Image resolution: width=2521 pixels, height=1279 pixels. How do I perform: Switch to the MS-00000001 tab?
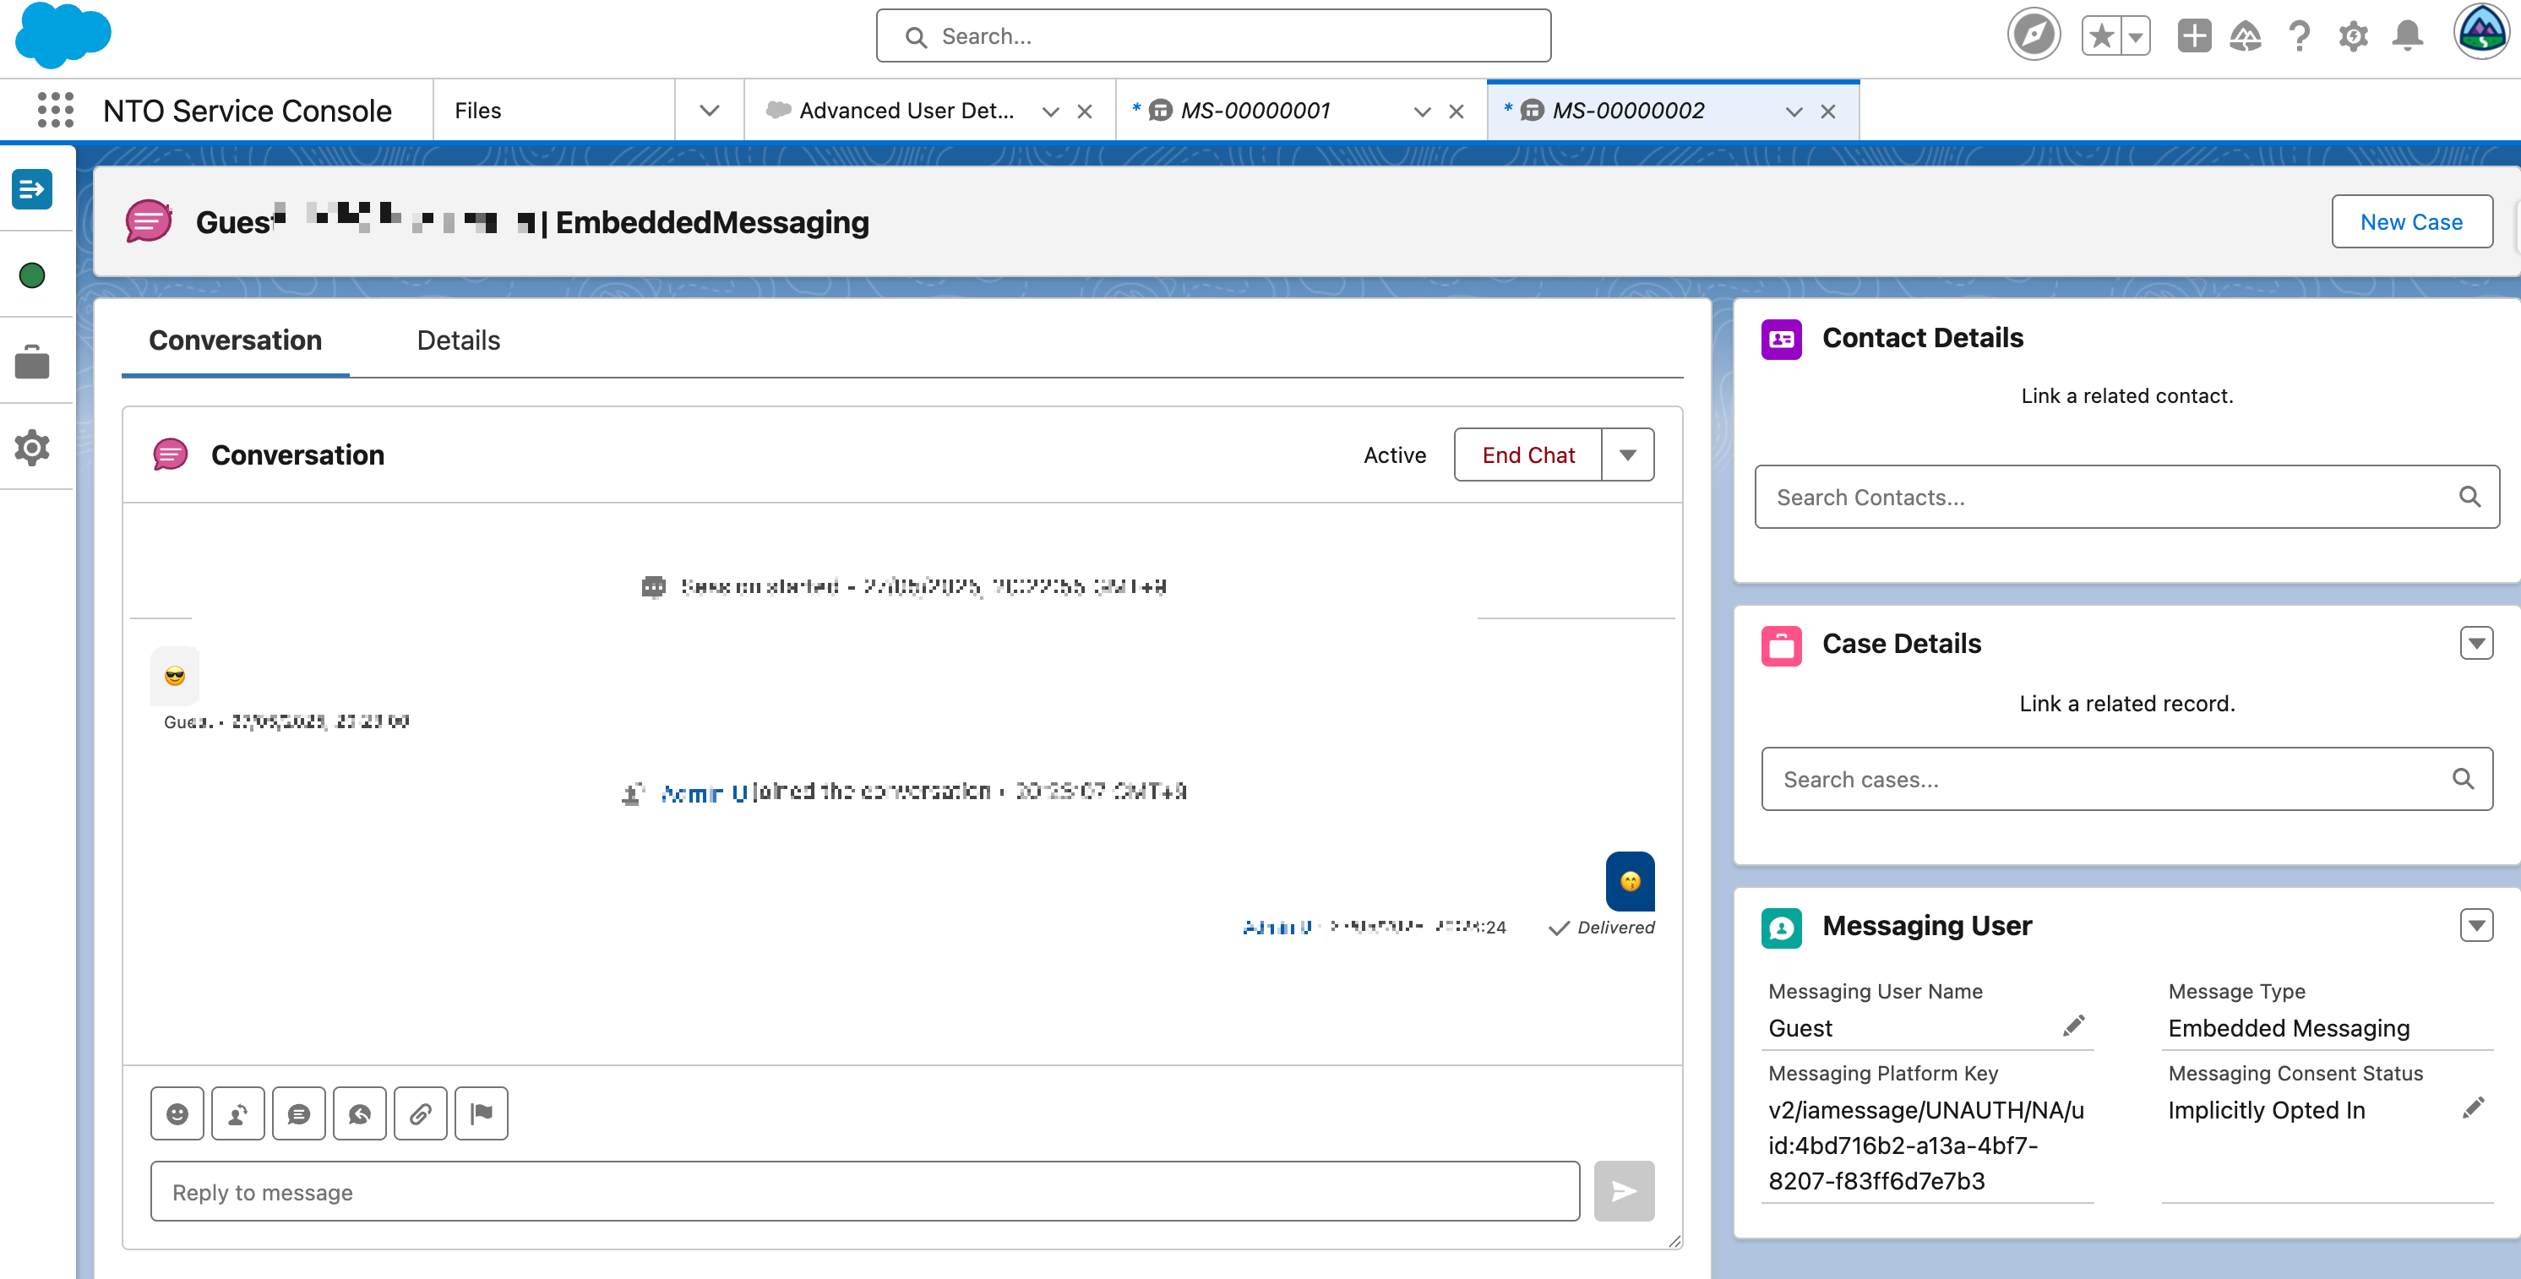tap(1255, 111)
